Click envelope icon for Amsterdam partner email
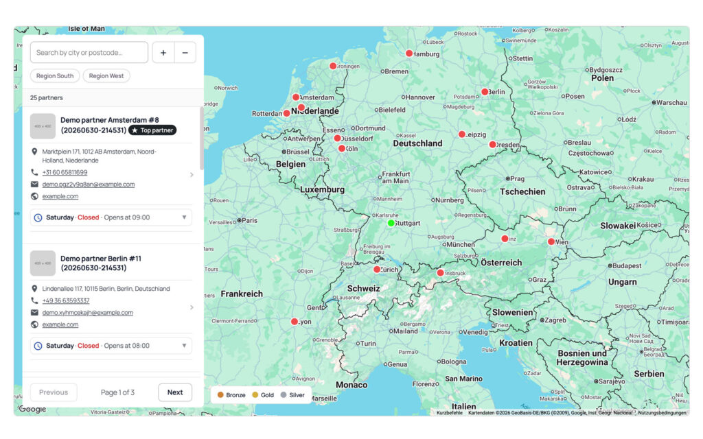Viewport: 703px width, 439px height. click(34, 184)
